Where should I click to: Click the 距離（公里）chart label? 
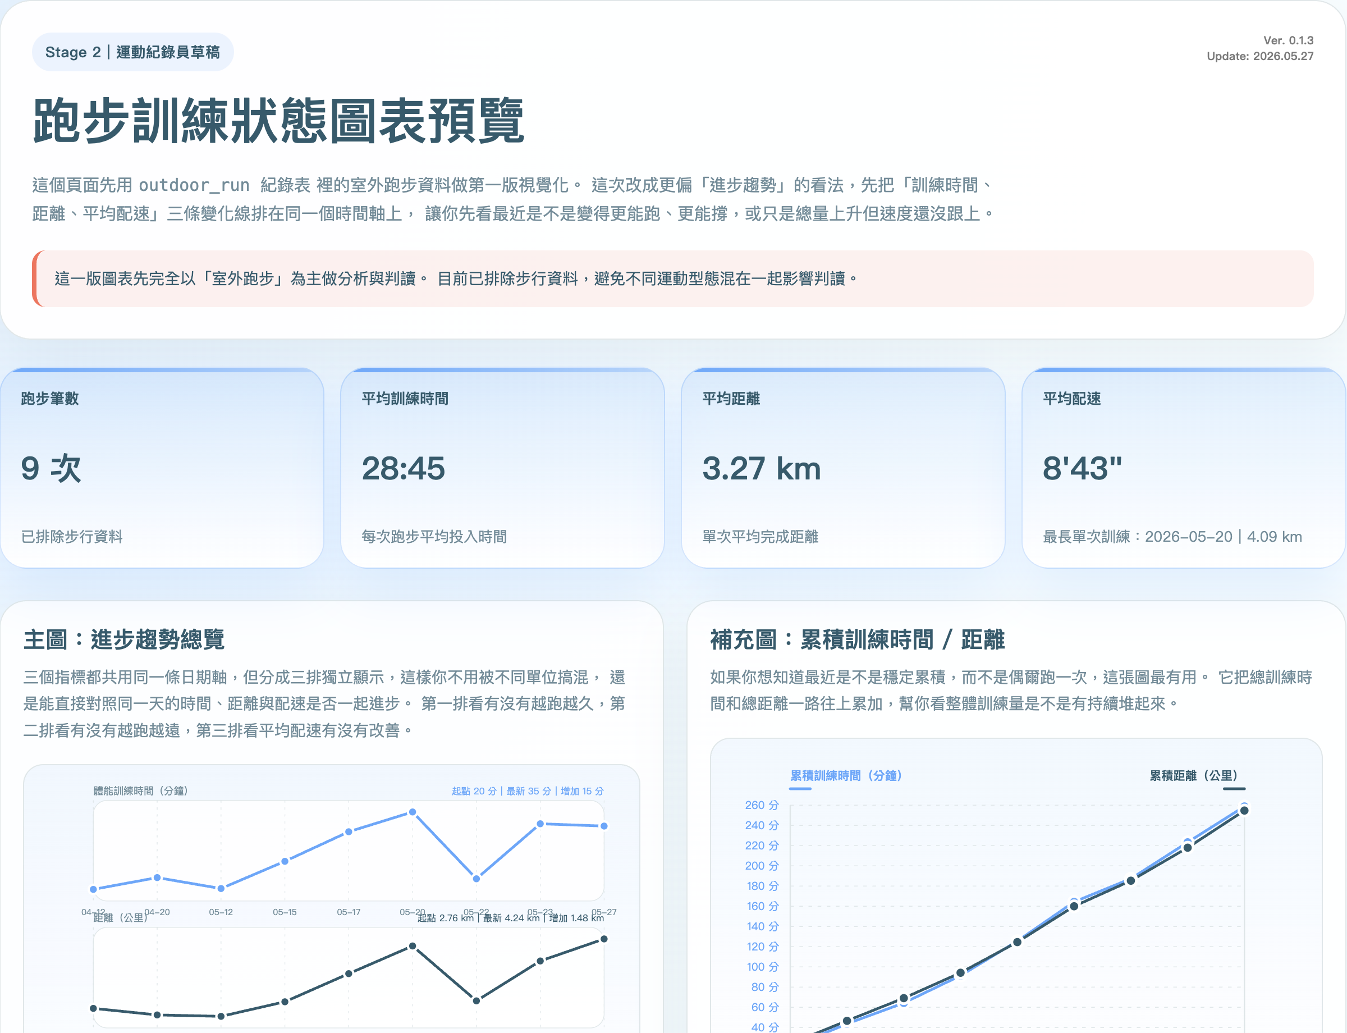tap(121, 918)
